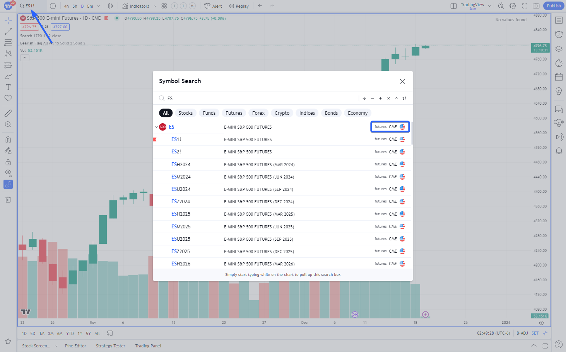566x352 pixels.
Task: Open the Fibonacci and Gann tools
Action: (x=8, y=43)
